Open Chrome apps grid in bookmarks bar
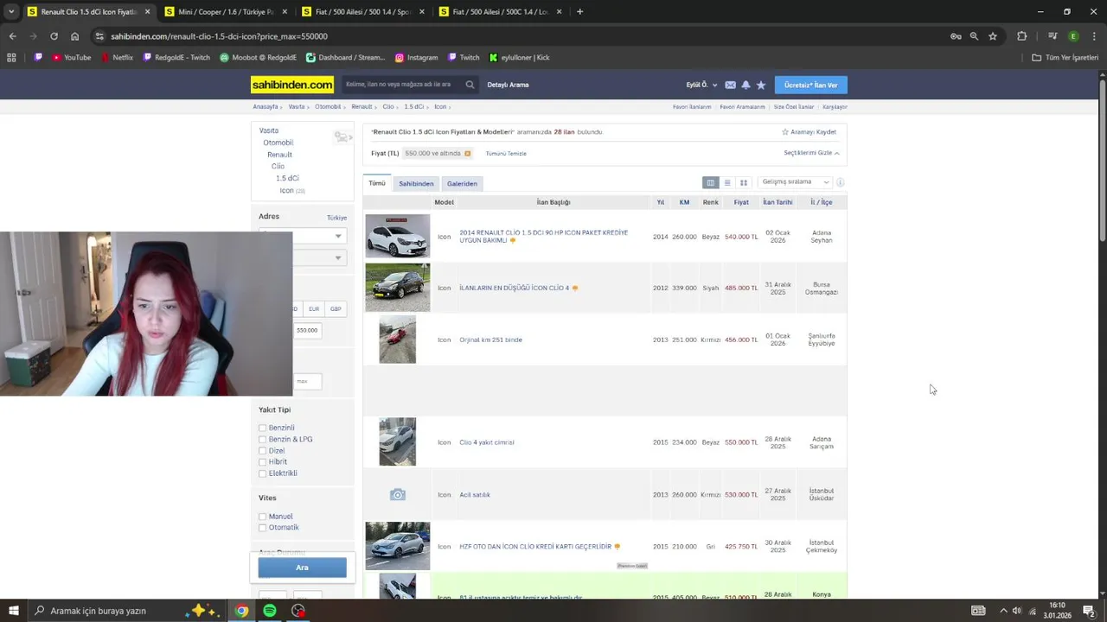This screenshot has width=1107, height=622. tap(11, 57)
